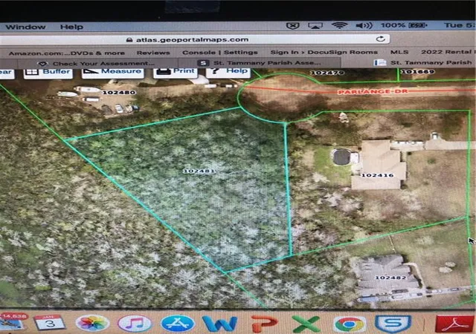Open the Photos app in the dock
The image size is (476, 334).
point(92,323)
